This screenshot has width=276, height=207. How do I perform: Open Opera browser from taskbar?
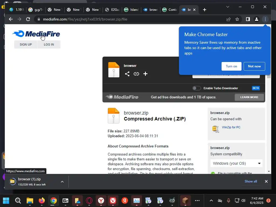[x=89, y=201]
